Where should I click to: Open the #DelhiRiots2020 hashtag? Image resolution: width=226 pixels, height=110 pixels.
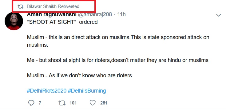click(x=47, y=91)
